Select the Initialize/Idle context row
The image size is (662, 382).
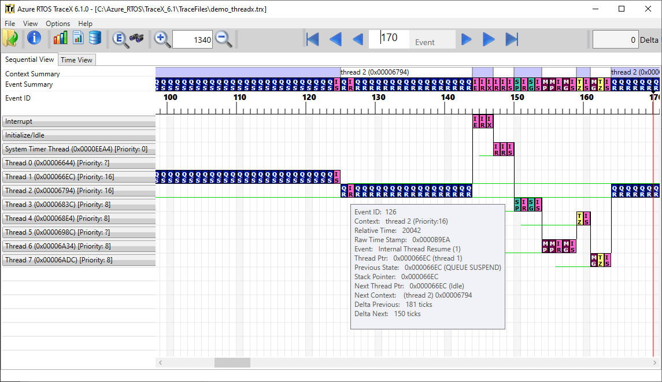(x=79, y=135)
